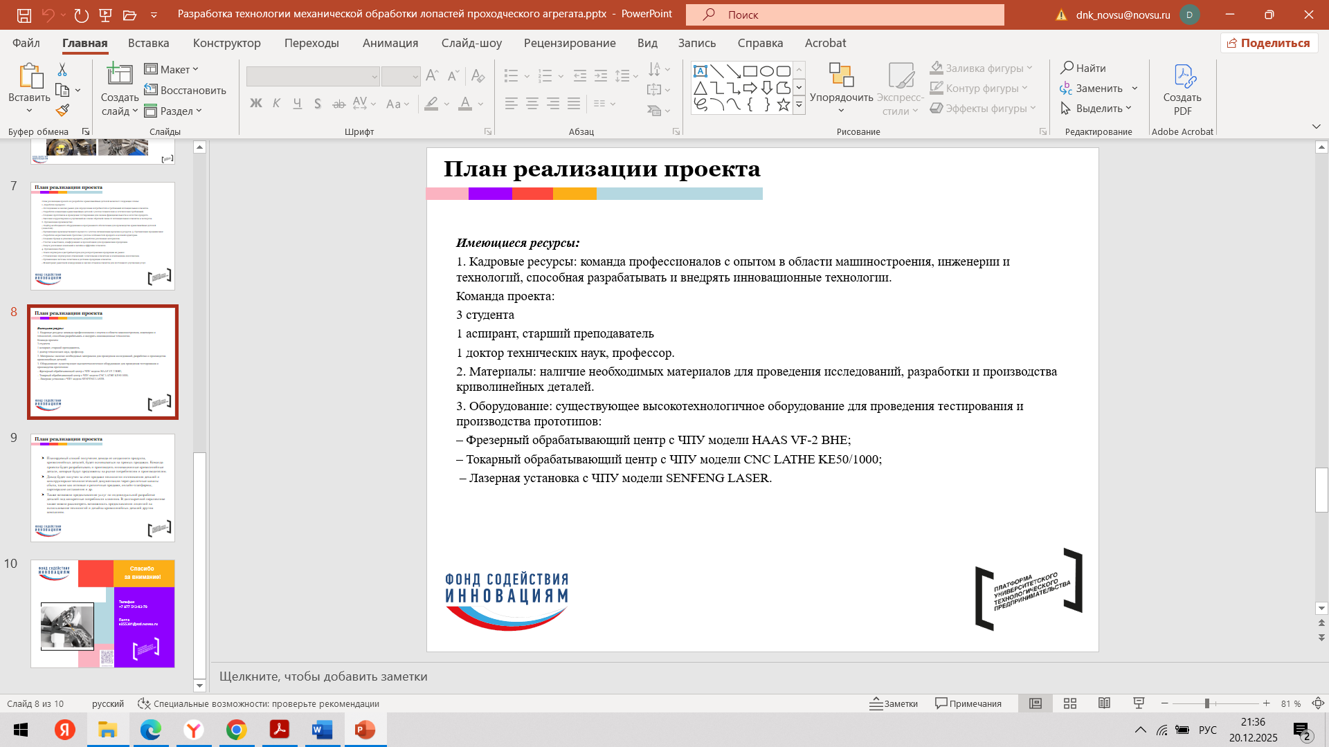1329x747 pixels.
Task: Open reading view from status bar
Action: coord(1104,703)
